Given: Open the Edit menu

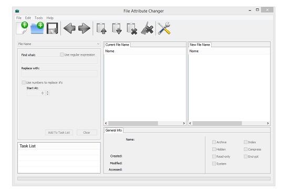Looking at the screenshot, I should coord(28,18).
